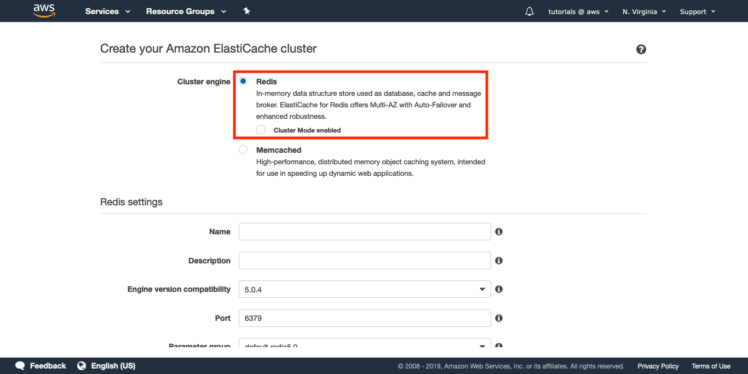Show info icon for Engine version compatibility

click(x=499, y=289)
